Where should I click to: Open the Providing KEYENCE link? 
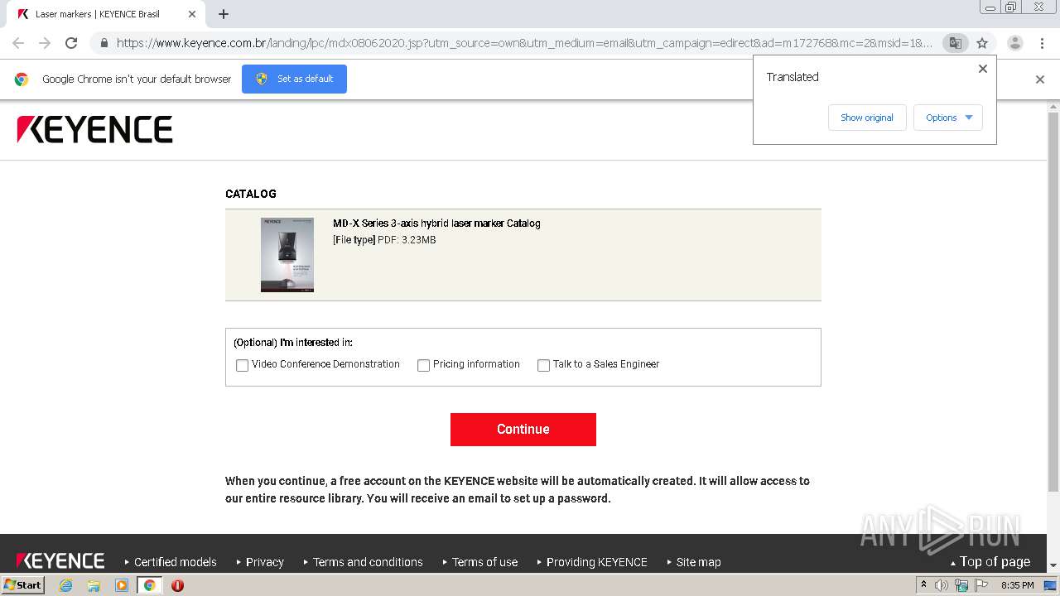coord(597,562)
